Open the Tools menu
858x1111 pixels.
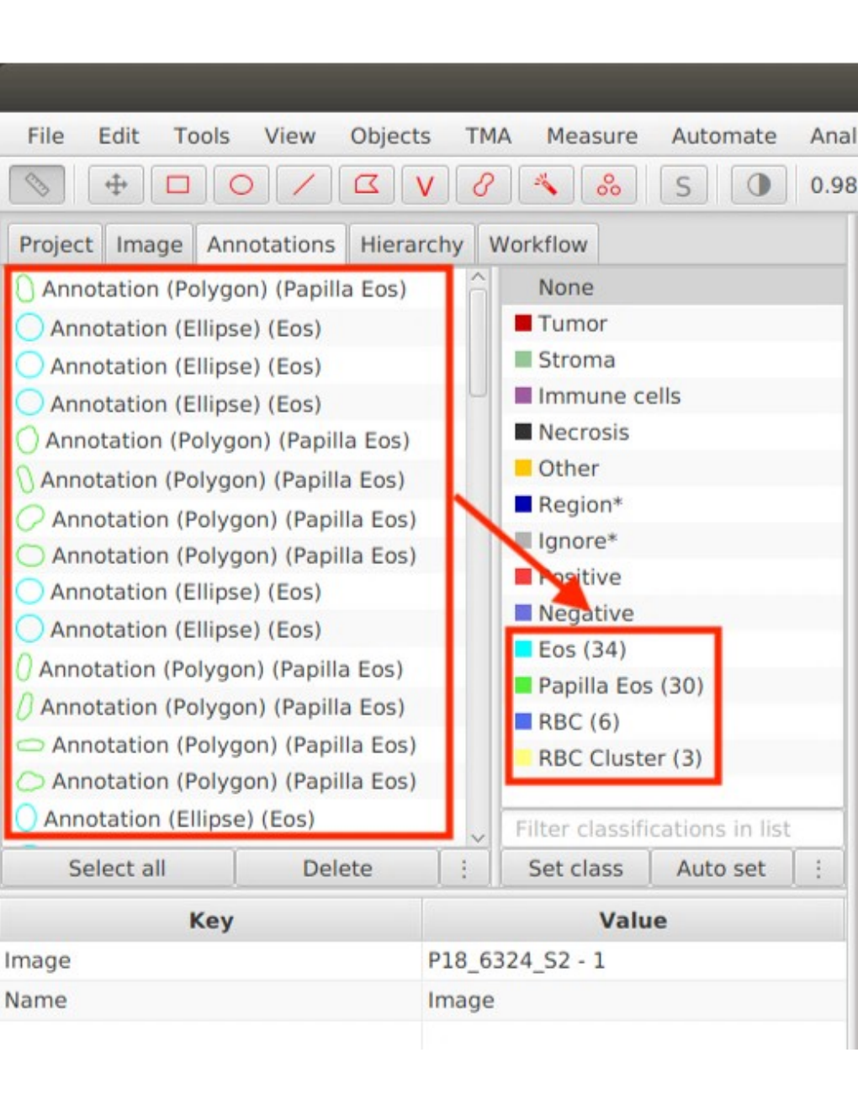click(202, 136)
